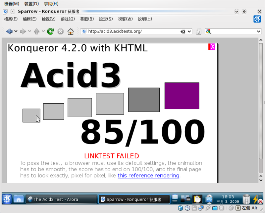Image resolution: width=265 pixels, height=213 pixels.
Task: Open the URL history dropdown arrow
Action: click(189, 31)
